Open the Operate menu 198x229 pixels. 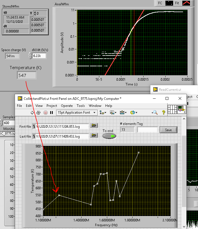pos(67,106)
